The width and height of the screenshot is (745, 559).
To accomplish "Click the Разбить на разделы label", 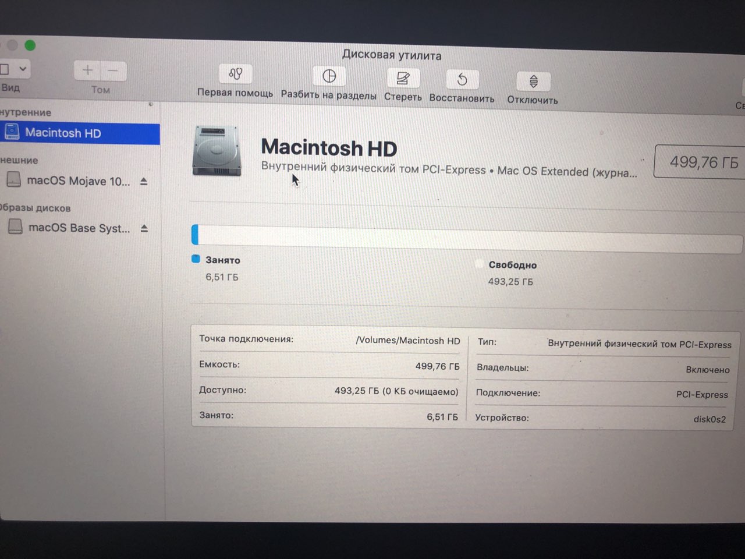I will pyautogui.click(x=329, y=95).
